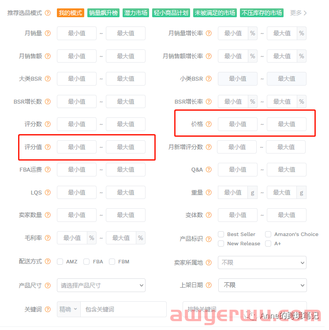The image size is (329, 330).
Task: Click help icon beside 产品标识
Action: click(209, 239)
